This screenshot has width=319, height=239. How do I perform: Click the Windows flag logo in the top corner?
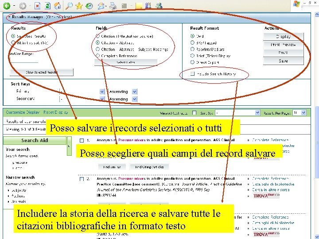[296, 4]
